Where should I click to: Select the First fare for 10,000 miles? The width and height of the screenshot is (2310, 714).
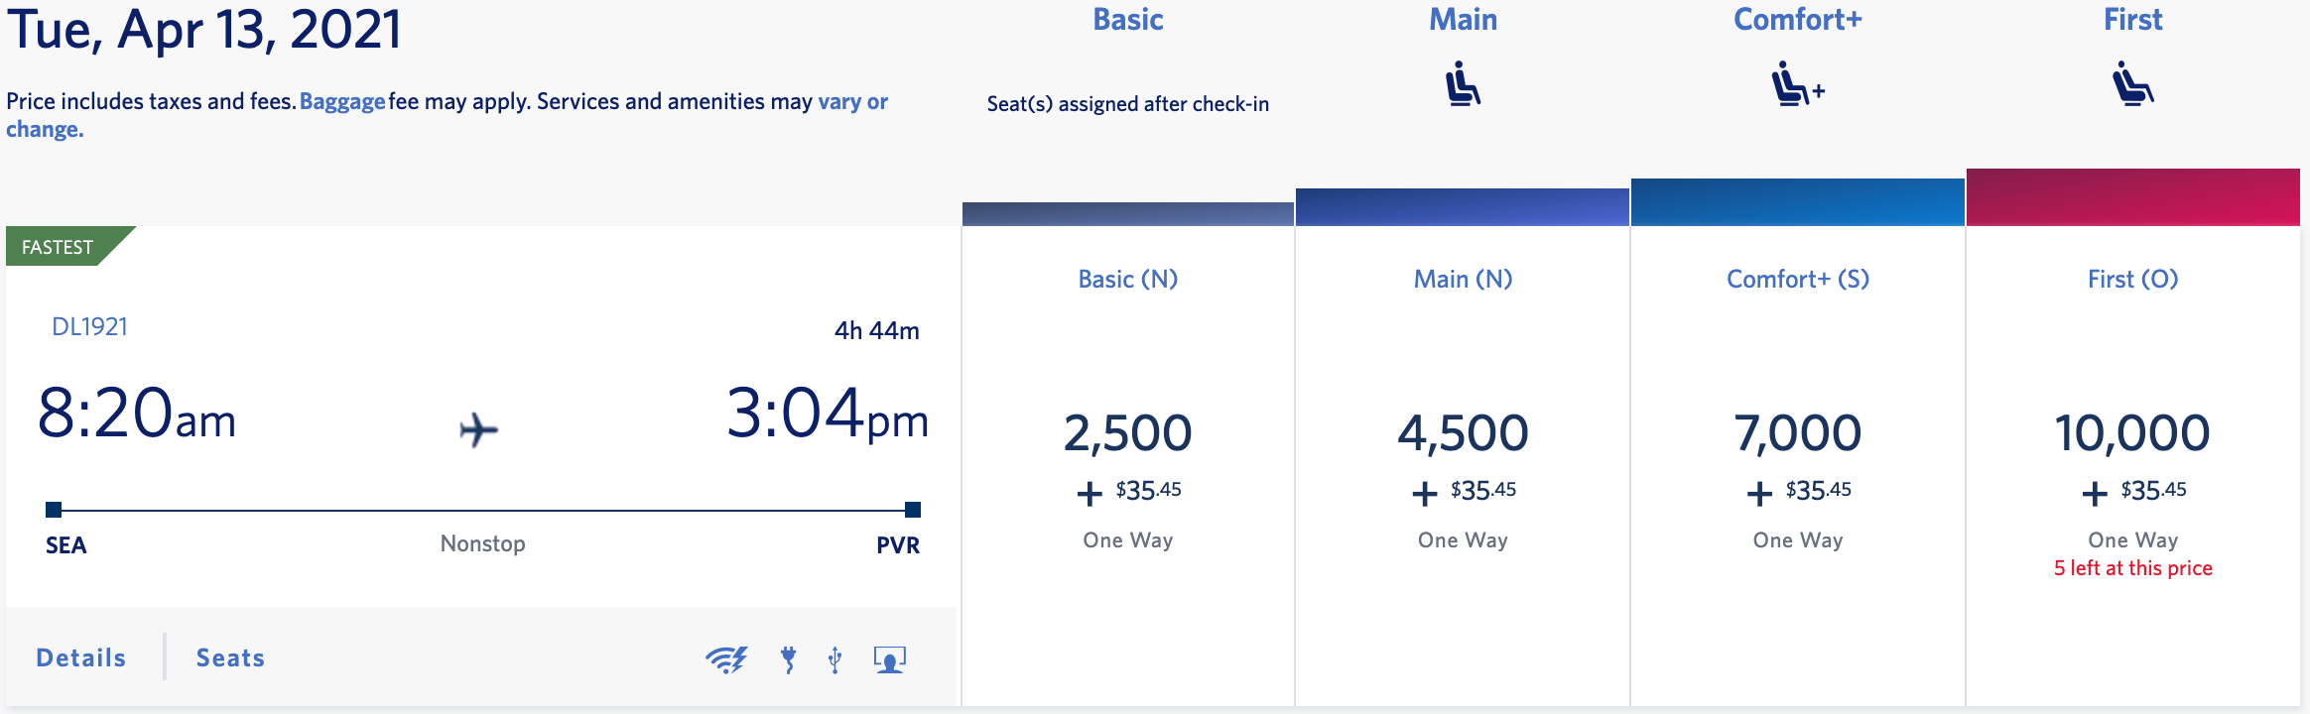(x=2132, y=433)
